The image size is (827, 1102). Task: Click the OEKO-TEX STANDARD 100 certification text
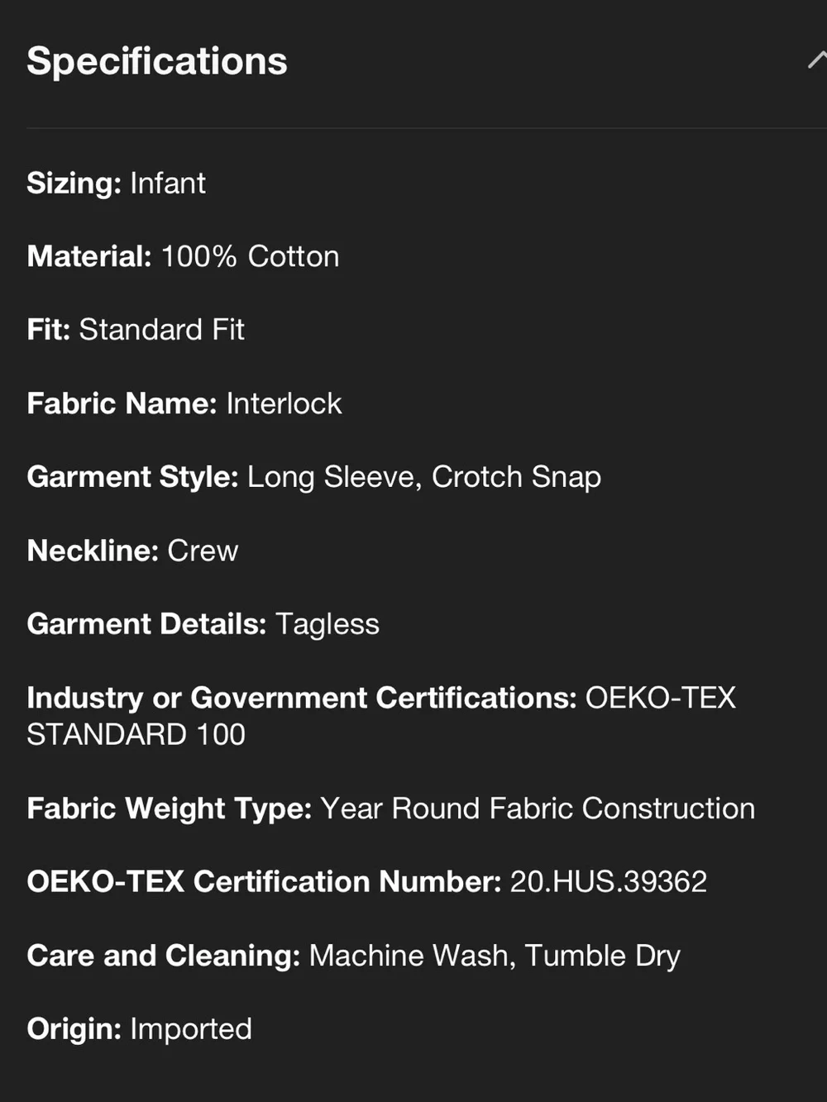381,716
